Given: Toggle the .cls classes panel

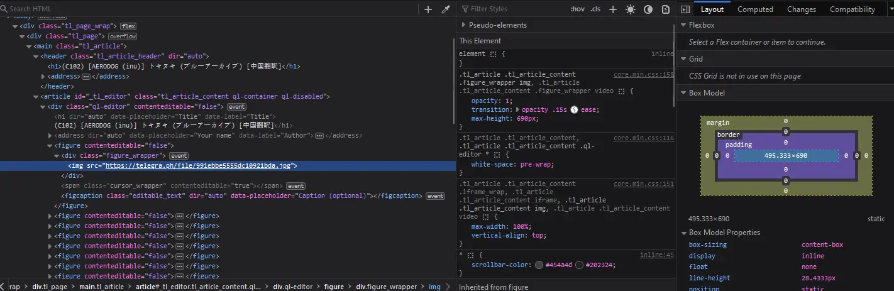Looking at the screenshot, I should coord(595,9).
